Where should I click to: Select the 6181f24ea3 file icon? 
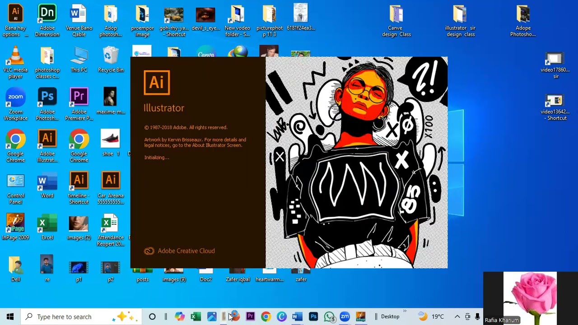pyautogui.click(x=301, y=17)
